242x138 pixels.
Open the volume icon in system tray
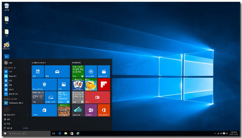coord(221,134)
